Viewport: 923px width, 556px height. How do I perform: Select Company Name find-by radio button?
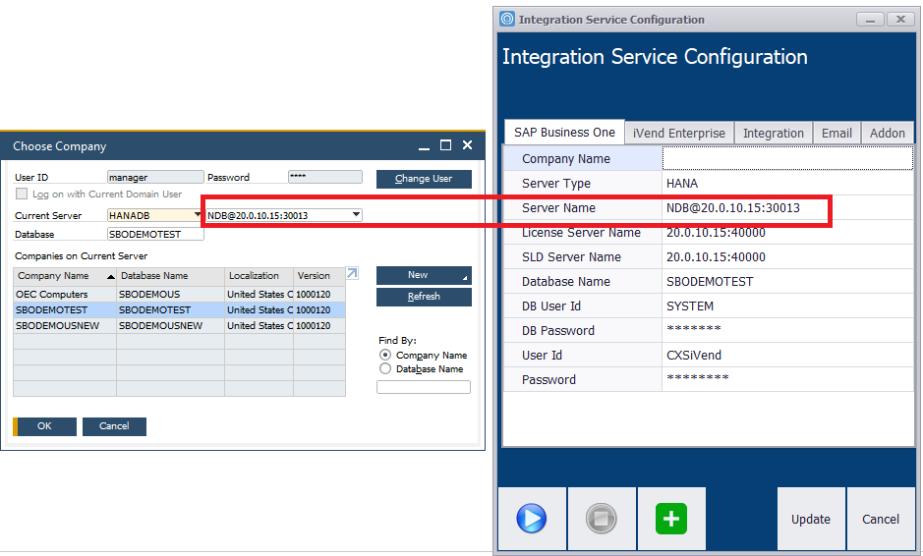tap(385, 355)
